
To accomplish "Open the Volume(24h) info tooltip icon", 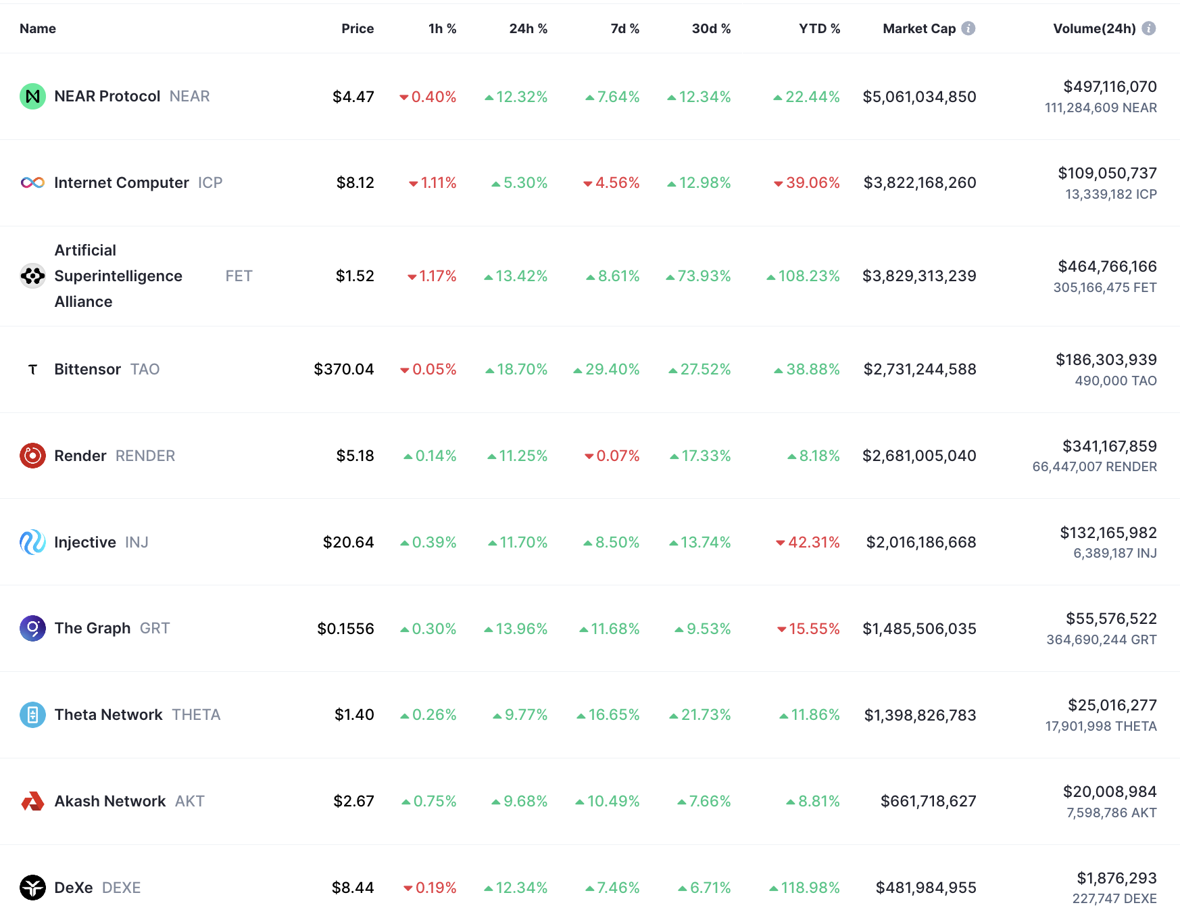I will coord(1148,28).
